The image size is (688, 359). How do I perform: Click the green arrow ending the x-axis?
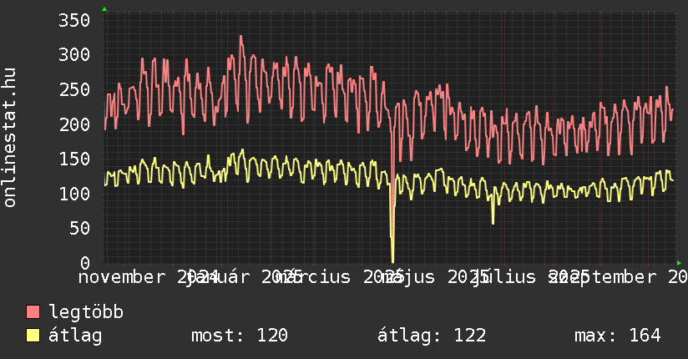pos(678,263)
